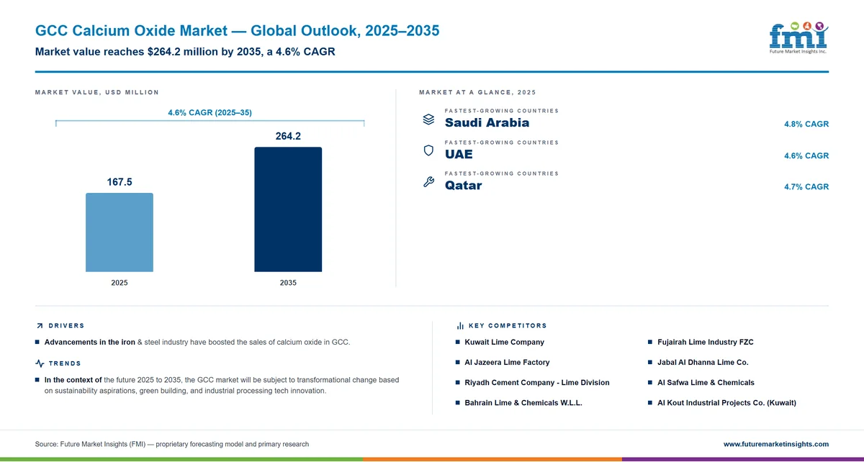The height and width of the screenshot is (462, 864).
Task: Select the 2035 dark blue bar
Action: (x=288, y=209)
